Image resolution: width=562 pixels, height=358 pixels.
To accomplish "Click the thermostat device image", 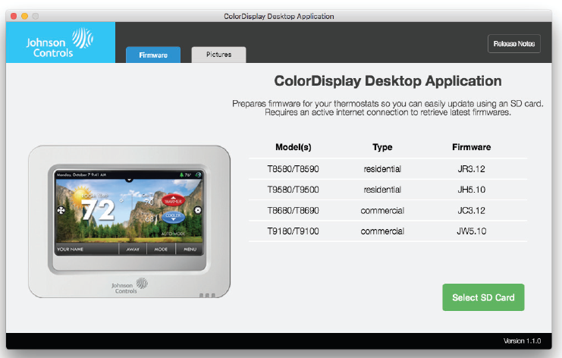I will point(130,221).
